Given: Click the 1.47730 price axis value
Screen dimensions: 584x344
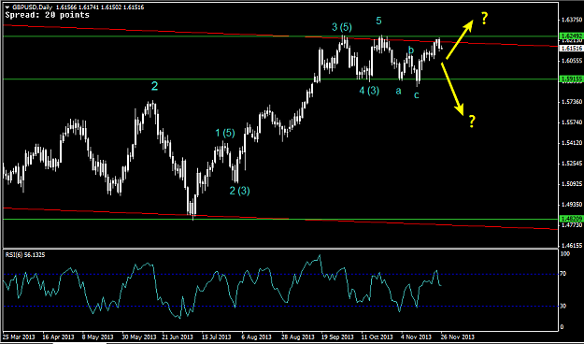Looking at the screenshot, I should click(x=571, y=225).
